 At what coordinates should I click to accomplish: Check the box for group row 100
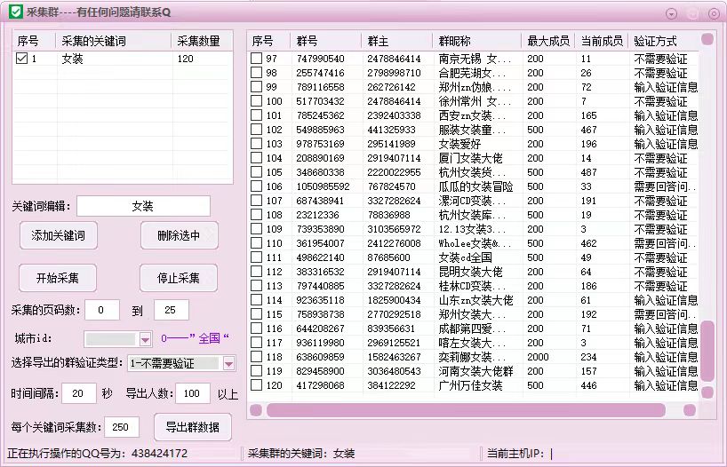click(x=256, y=100)
